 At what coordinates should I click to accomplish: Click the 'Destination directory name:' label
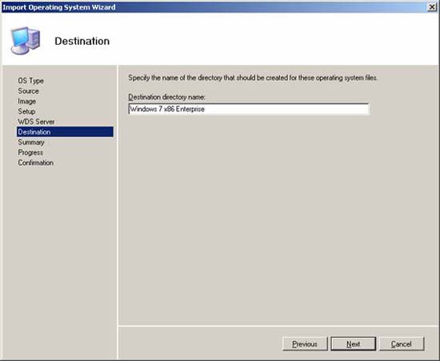[166, 97]
